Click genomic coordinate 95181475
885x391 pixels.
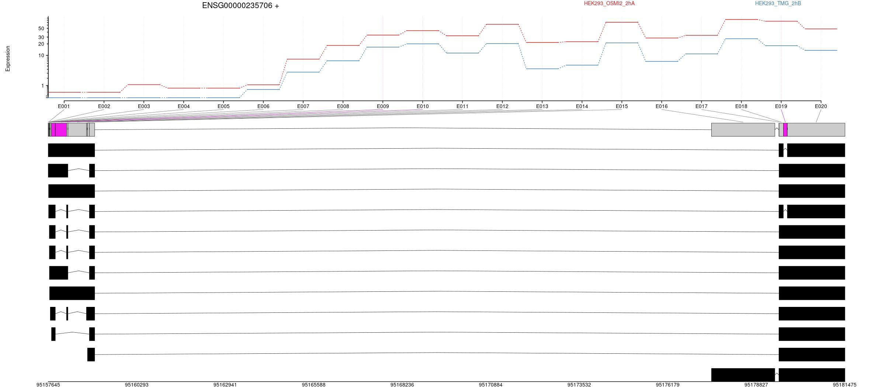click(x=844, y=385)
